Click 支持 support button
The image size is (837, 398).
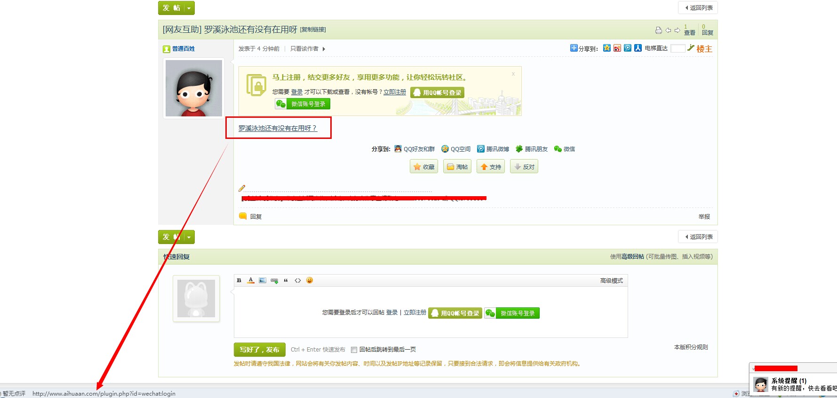pyautogui.click(x=491, y=167)
